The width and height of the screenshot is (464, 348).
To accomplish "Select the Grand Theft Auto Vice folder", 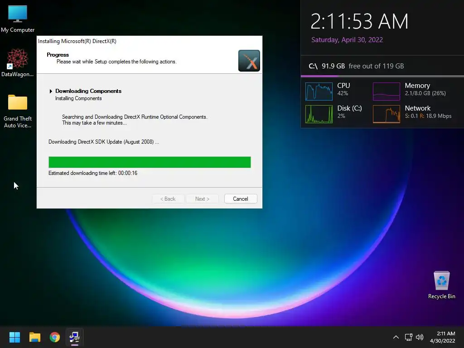I will [18, 111].
